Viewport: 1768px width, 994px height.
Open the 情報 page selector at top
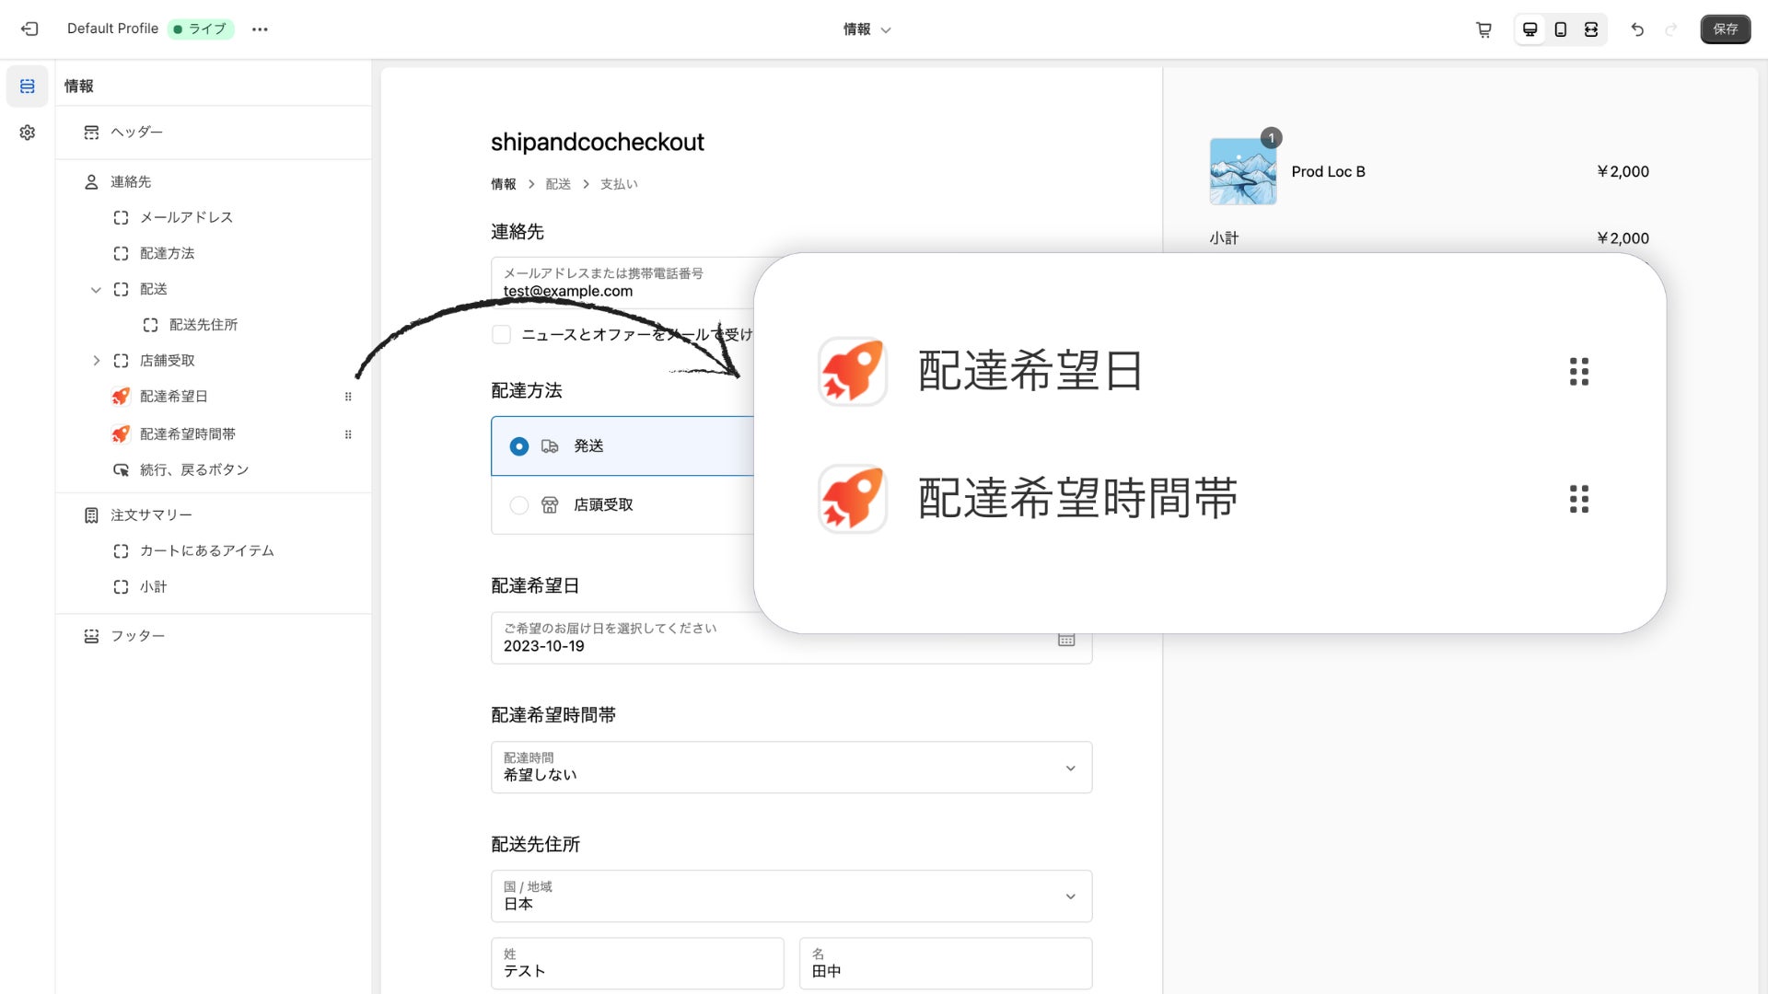(867, 29)
